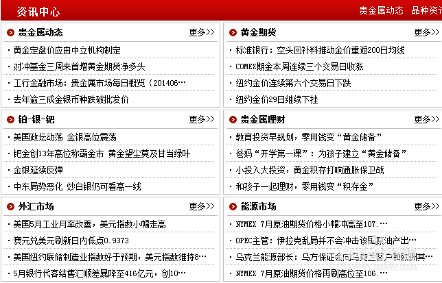The width and height of the screenshot is (442, 283).
Task: Click the red arrow icon beside 贵金属理财 heading
Action: tap(233, 119)
